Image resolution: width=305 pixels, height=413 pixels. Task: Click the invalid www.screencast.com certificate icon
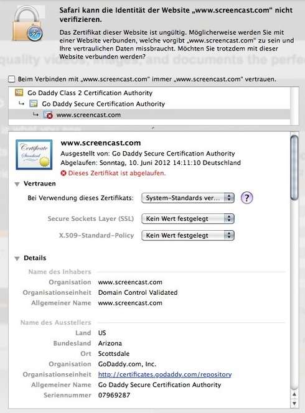(x=48, y=114)
